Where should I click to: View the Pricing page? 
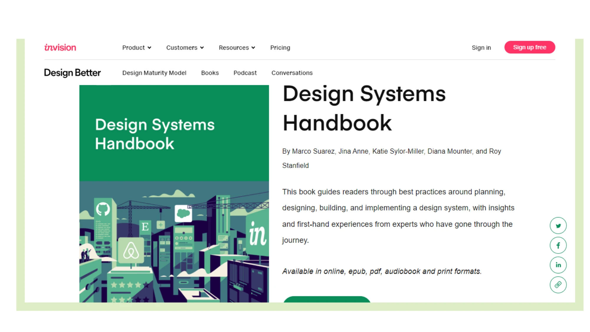coord(280,48)
